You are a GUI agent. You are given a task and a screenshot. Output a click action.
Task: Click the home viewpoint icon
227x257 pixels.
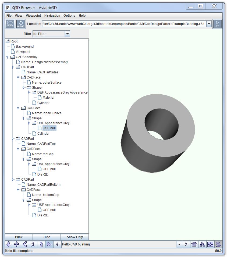click(194, 244)
